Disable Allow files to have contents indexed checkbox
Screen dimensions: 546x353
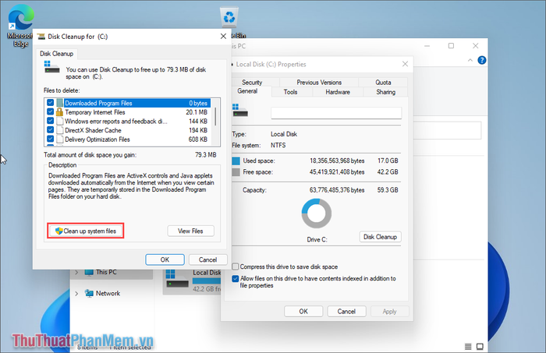236,278
